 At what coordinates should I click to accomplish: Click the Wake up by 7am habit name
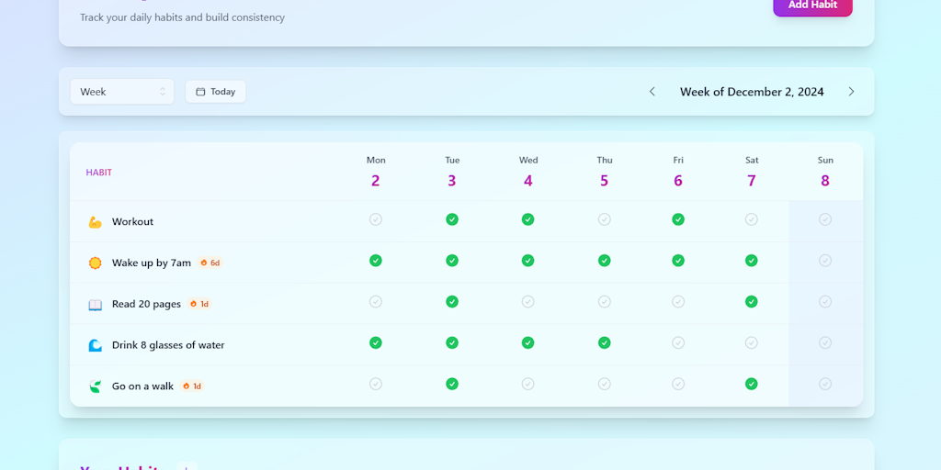point(152,263)
